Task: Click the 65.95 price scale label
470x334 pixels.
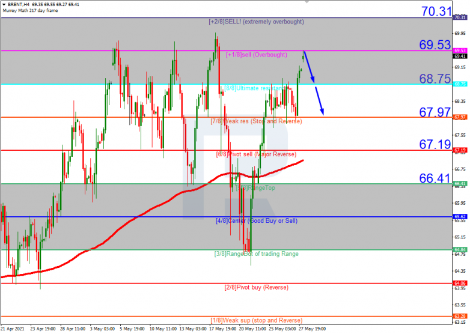Action: (460, 203)
